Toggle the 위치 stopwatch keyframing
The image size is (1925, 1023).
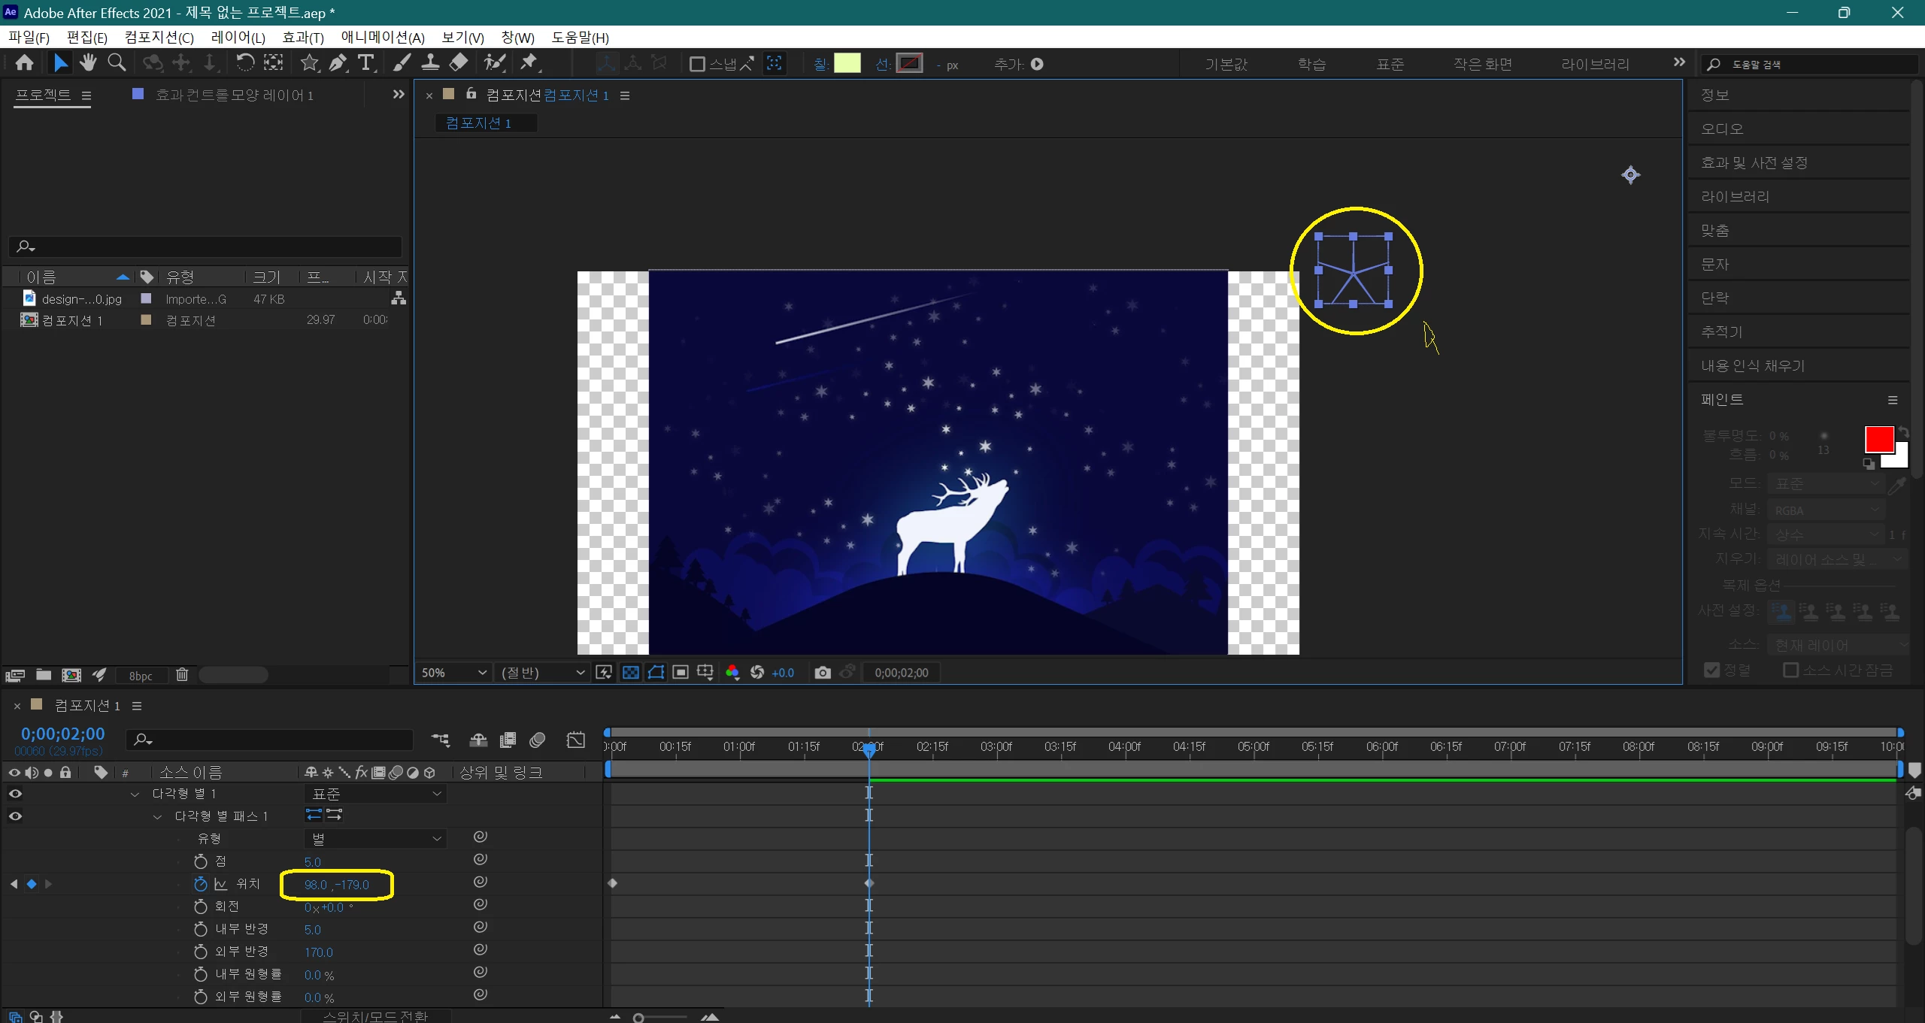(x=200, y=884)
